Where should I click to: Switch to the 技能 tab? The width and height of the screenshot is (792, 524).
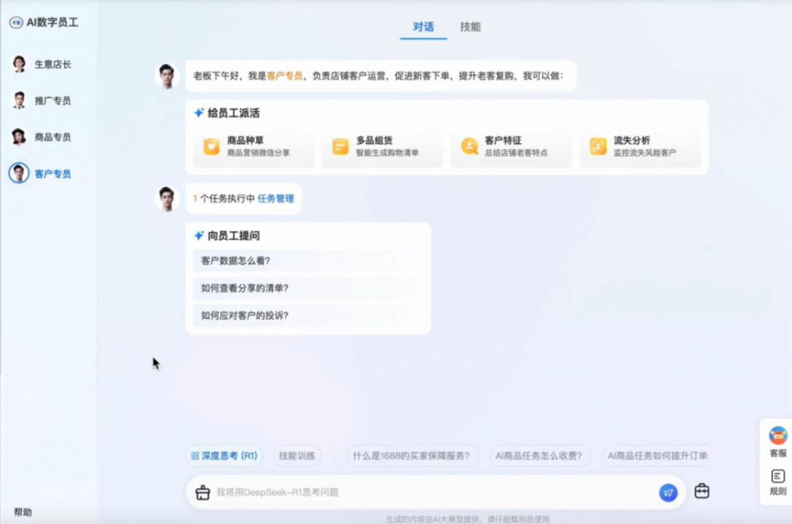point(470,27)
